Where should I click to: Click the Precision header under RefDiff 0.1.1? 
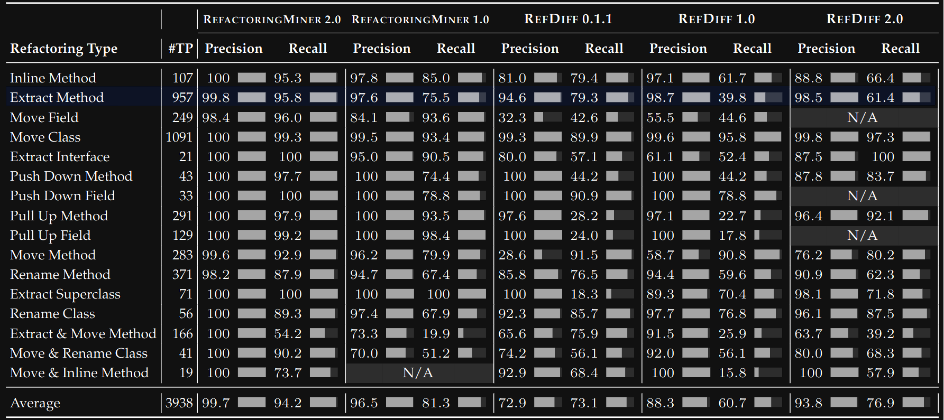(530, 49)
